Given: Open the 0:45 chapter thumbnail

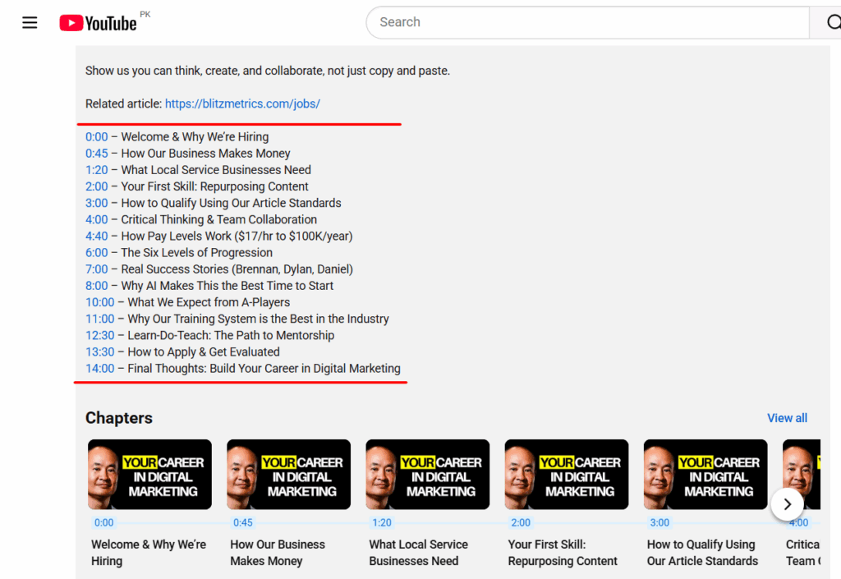Looking at the screenshot, I should [288, 475].
